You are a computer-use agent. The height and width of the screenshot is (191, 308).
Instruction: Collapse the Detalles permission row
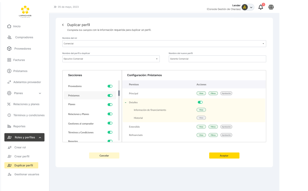click(126, 102)
